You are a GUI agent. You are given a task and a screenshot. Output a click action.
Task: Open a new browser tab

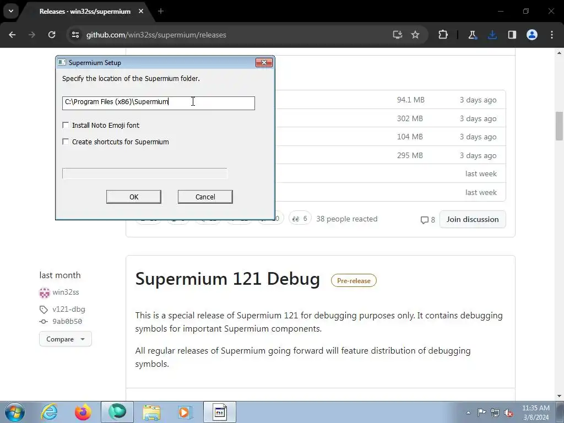pyautogui.click(x=161, y=11)
